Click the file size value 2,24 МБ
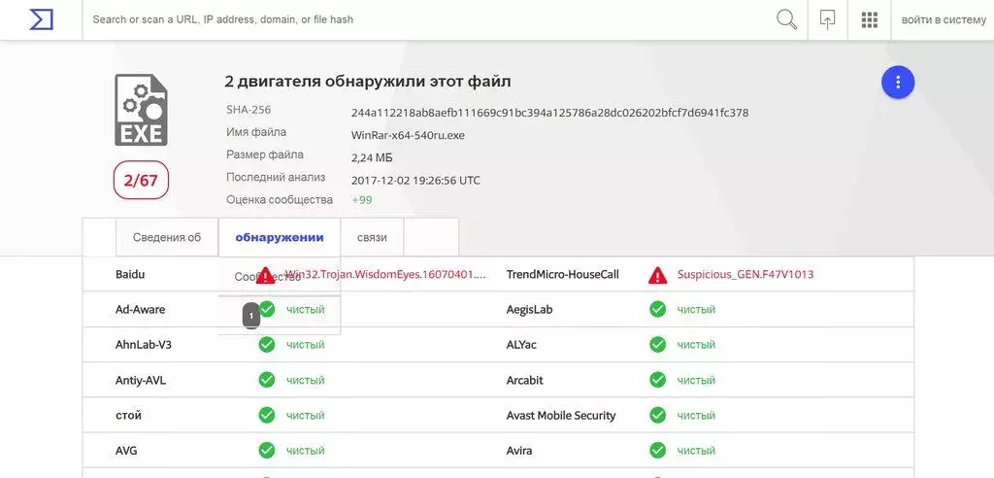The height and width of the screenshot is (478, 994). click(372, 158)
